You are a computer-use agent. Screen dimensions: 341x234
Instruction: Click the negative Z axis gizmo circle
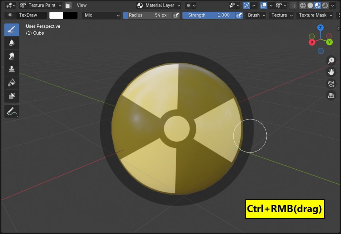click(321, 51)
